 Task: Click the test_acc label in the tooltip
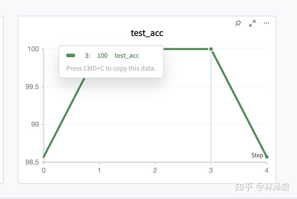pos(127,56)
